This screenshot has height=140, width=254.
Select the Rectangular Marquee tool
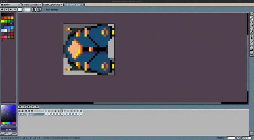tap(251, 15)
